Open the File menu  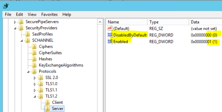8,15
